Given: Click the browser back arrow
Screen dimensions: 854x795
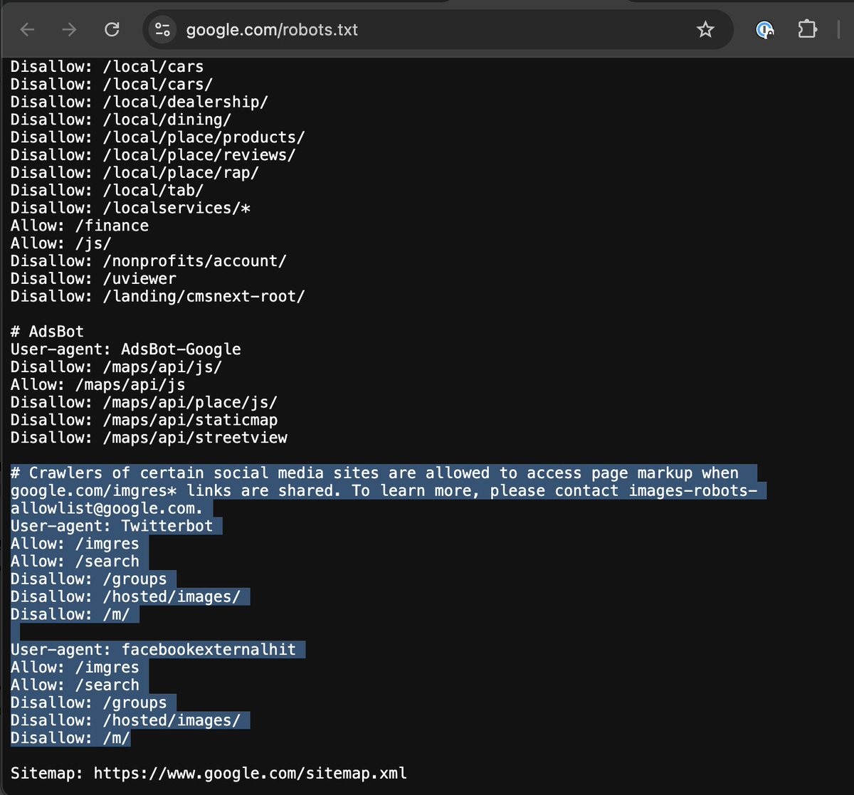Looking at the screenshot, I should pyautogui.click(x=27, y=29).
